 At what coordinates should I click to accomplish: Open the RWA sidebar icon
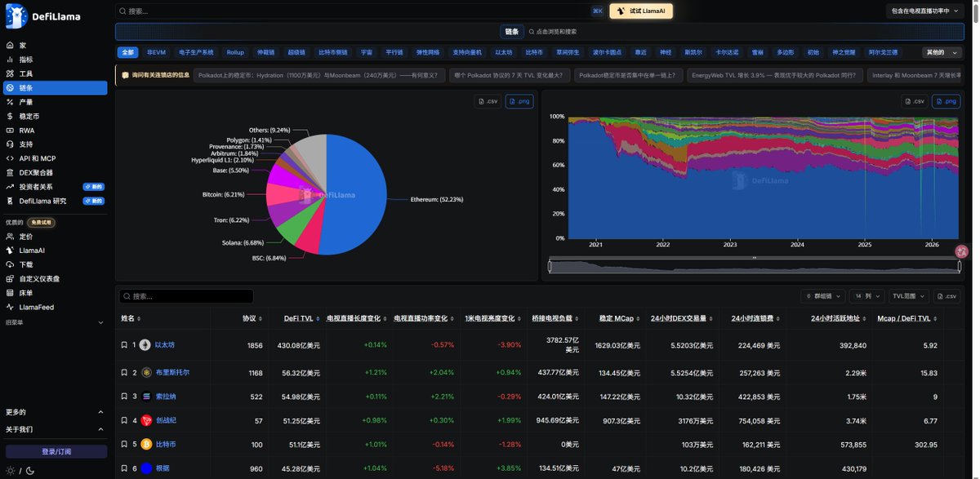pyautogui.click(x=10, y=130)
